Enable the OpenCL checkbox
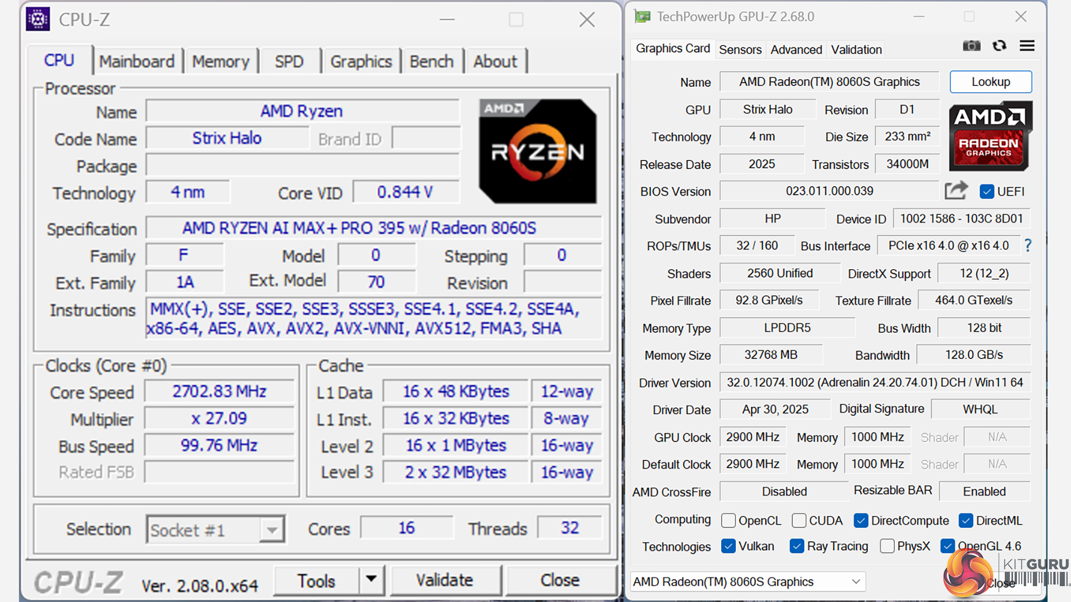 [x=728, y=521]
